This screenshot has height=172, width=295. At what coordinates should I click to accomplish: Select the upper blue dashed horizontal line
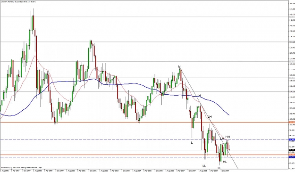click(x=144, y=139)
